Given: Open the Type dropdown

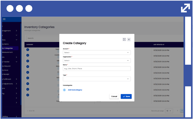Looking at the screenshot, I should coord(96,79).
